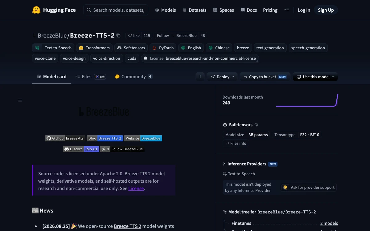Click Copy to bucket
The width and height of the screenshot is (370, 231).
(x=265, y=77)
